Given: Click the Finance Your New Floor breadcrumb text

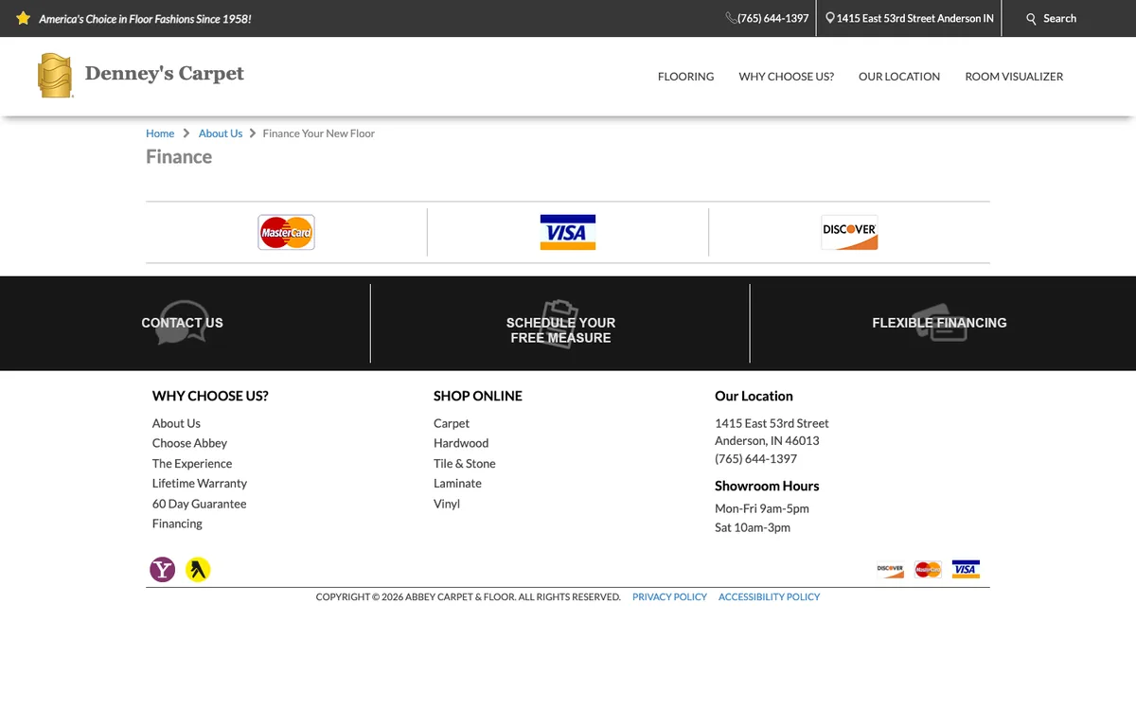Looking at the screenshot, I should (x=319, y=133).
